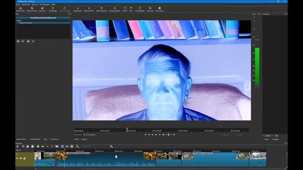303x170 pixels.
Task: Click the timeline zoom out magnifier
Action: [77, 146]
